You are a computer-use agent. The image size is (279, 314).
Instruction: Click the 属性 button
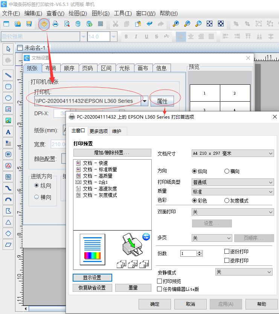[x=162, y=101]
